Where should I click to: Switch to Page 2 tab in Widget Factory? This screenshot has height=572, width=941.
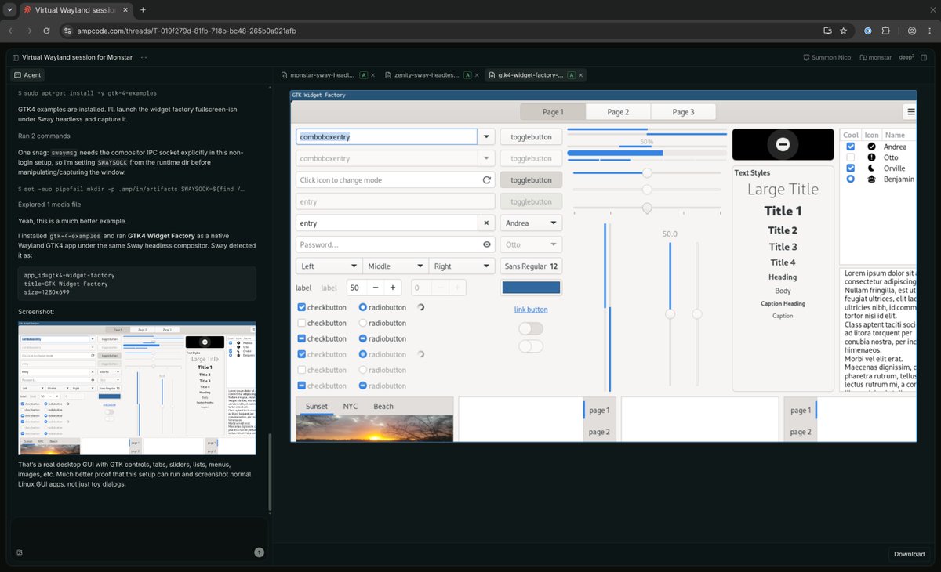pyautogui.click(x=618, y=112)
